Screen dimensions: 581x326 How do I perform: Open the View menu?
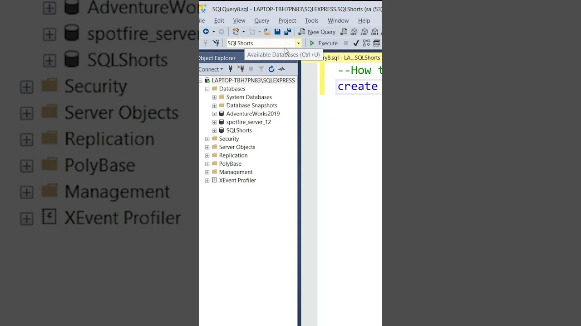tap(239, 20)
